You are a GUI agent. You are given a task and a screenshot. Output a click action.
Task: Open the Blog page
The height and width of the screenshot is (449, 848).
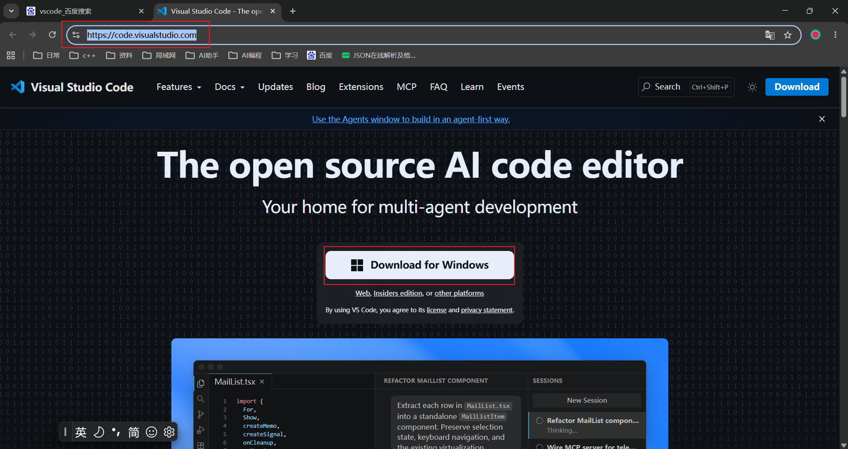[316, 87]
